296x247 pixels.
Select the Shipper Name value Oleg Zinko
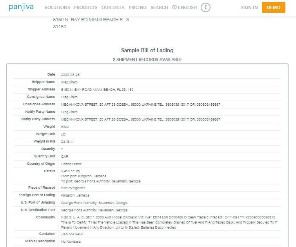click(x=69, y=82)
